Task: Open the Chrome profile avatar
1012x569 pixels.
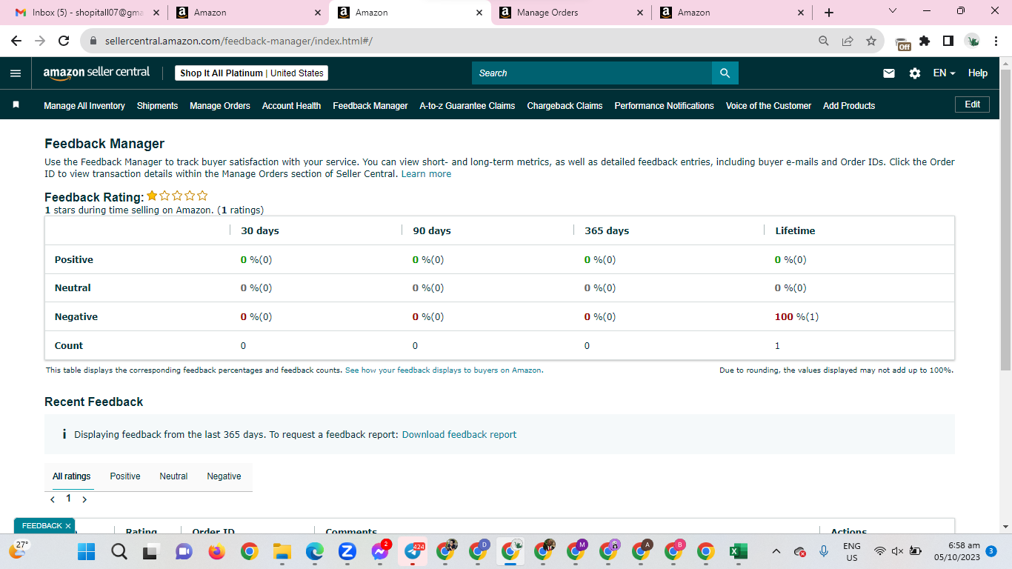Action: point(972,41)
